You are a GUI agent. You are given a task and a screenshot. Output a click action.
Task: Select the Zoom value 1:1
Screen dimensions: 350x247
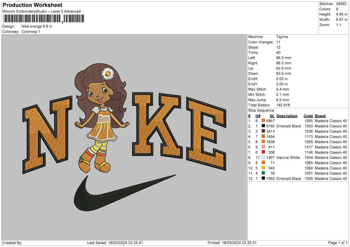click(338, 24)
